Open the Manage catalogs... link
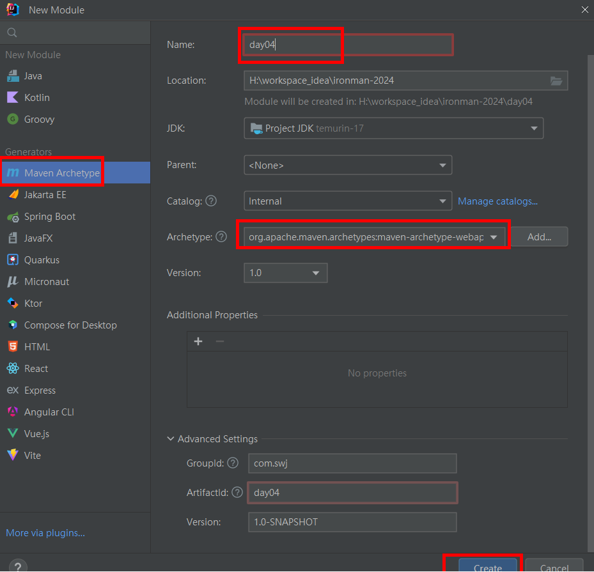The width and height of the screenshot is (594, 572). [x=498, y=201]
